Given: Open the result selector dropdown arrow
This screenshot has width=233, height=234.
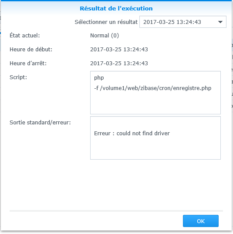Looking at the screenshot, I should (220, 22).
